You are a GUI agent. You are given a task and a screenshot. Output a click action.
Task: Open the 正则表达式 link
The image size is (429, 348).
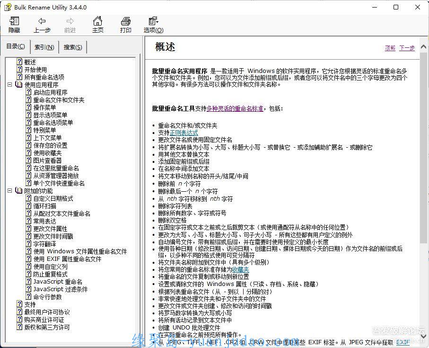coord(184,133)
